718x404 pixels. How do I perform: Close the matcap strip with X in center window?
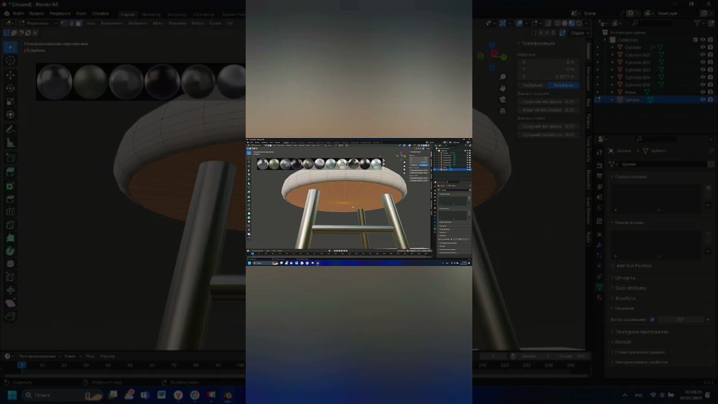coord(380,157)
